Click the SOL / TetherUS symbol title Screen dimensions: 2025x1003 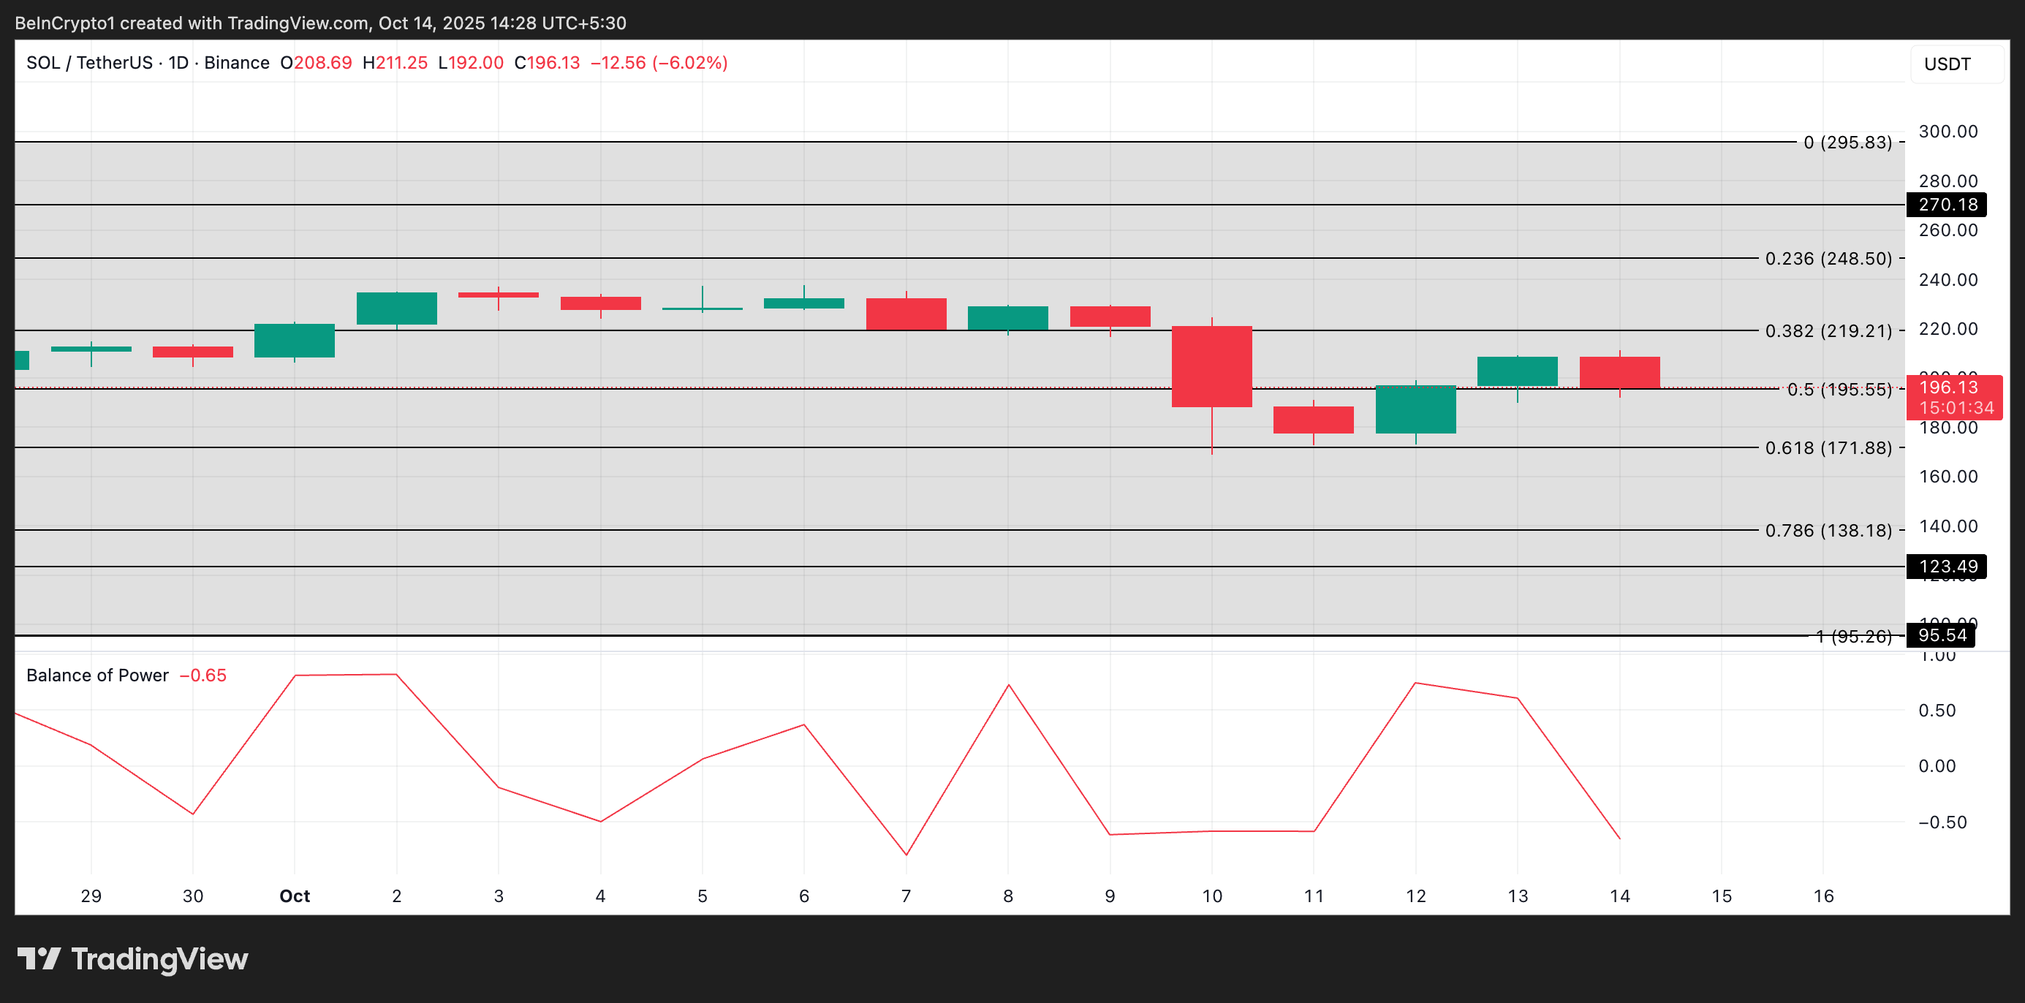tap(89, 63)
